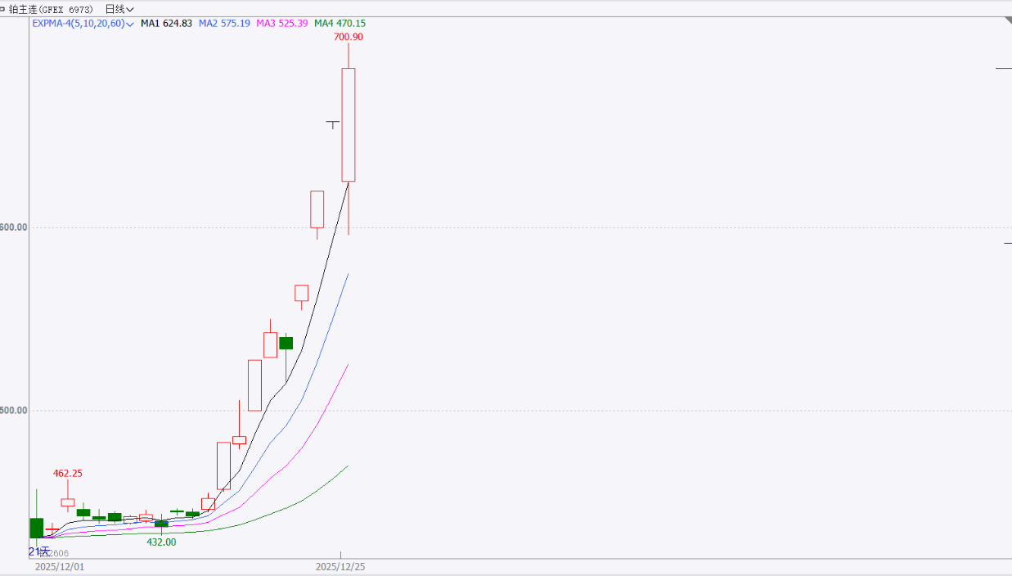Click the MA3 525.39 magenta legend label
This screenshot has width=1012, height=576.
pyautogui.click(x=281, y=24)
